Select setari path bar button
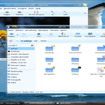 coord(44,41)
